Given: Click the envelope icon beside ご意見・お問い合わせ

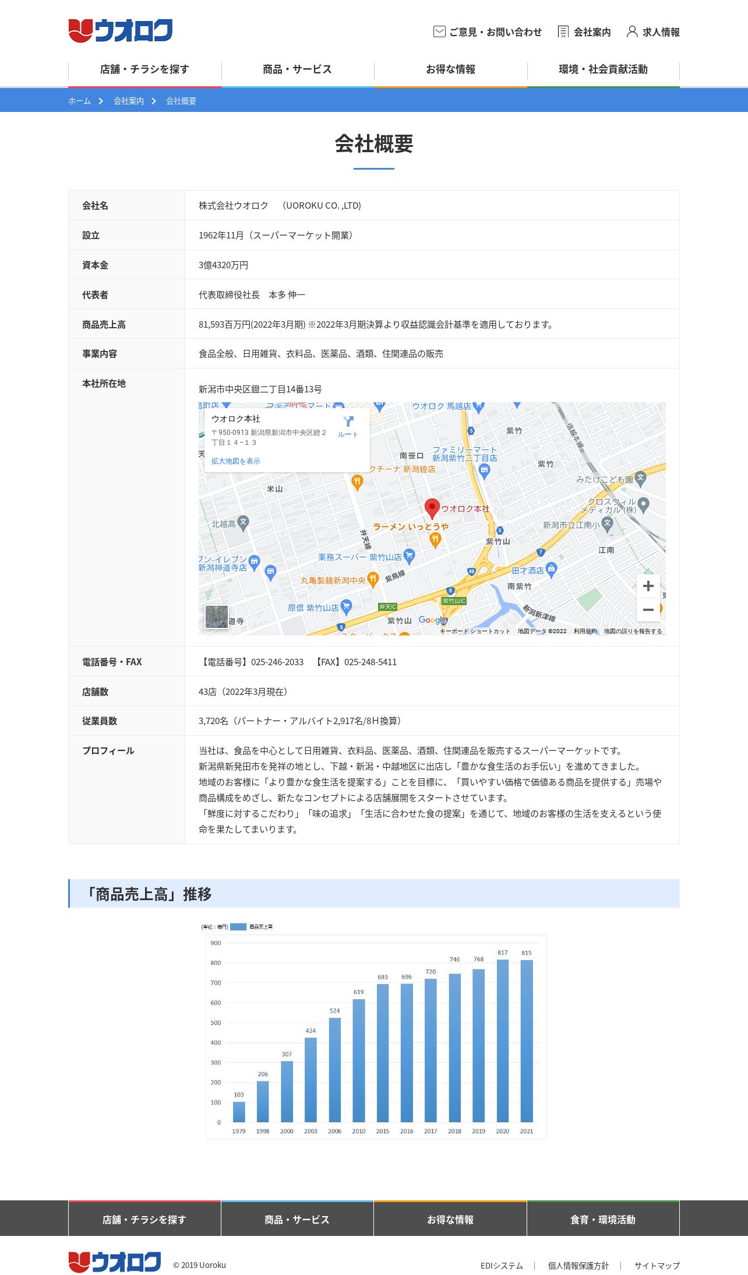Looking at the screenshot, I should (439, 31).
